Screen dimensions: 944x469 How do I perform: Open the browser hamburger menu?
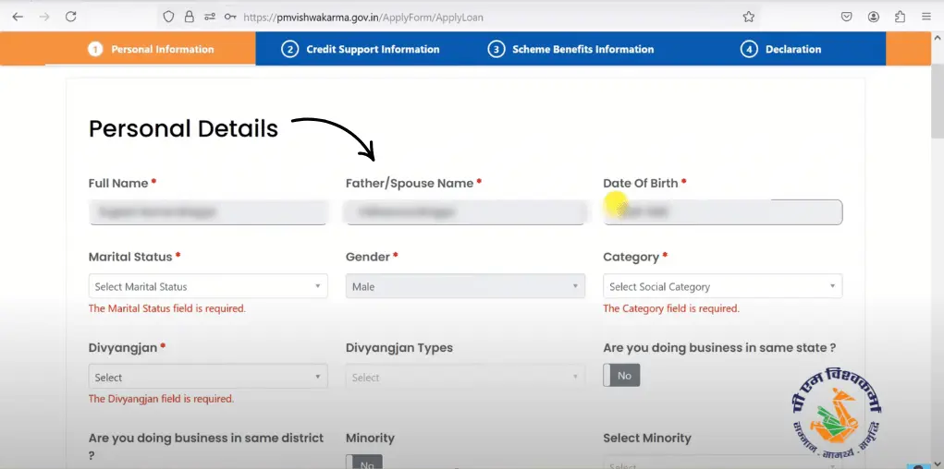pos(926,17)
